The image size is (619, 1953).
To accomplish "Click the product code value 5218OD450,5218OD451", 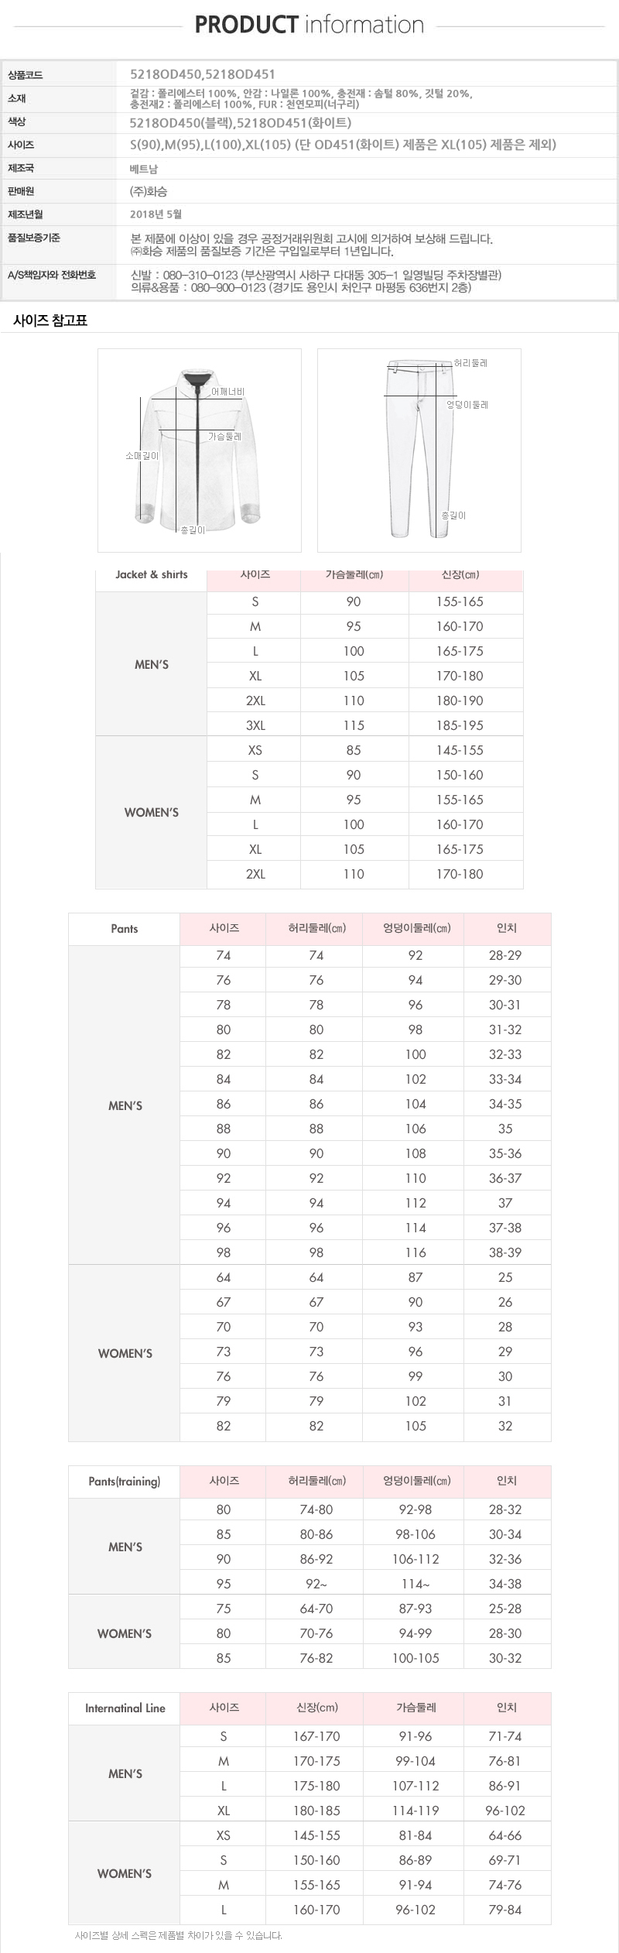I will click(203, 75).
